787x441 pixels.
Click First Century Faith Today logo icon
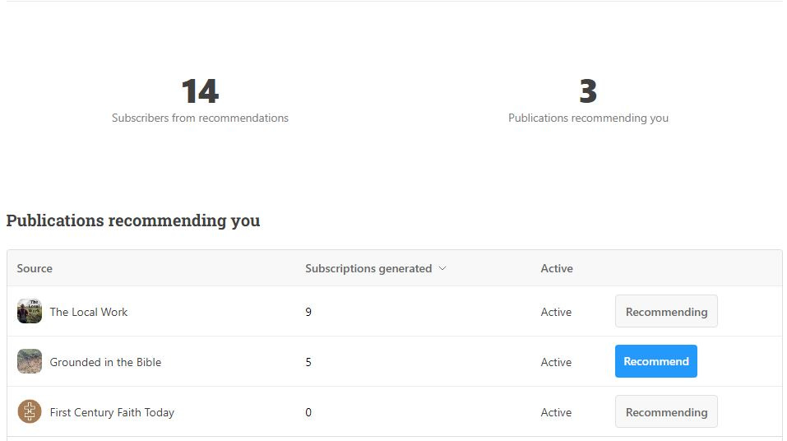click(30, 412)
